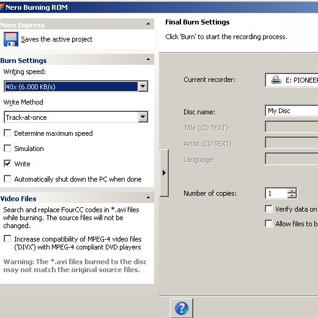Enable the Simulation checkbox
This screenshot has width=318, height=318.
(x=7, y=149)
